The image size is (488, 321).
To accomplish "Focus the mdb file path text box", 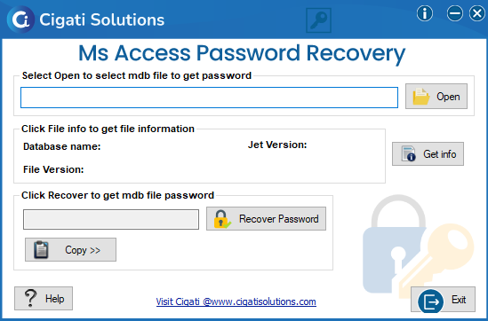I will click(x=209, y=98).
